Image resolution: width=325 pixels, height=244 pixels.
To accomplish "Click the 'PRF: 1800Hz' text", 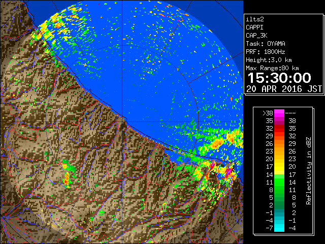I will 266,52.
